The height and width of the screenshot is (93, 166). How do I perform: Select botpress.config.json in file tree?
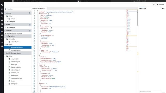pos(18,47)
